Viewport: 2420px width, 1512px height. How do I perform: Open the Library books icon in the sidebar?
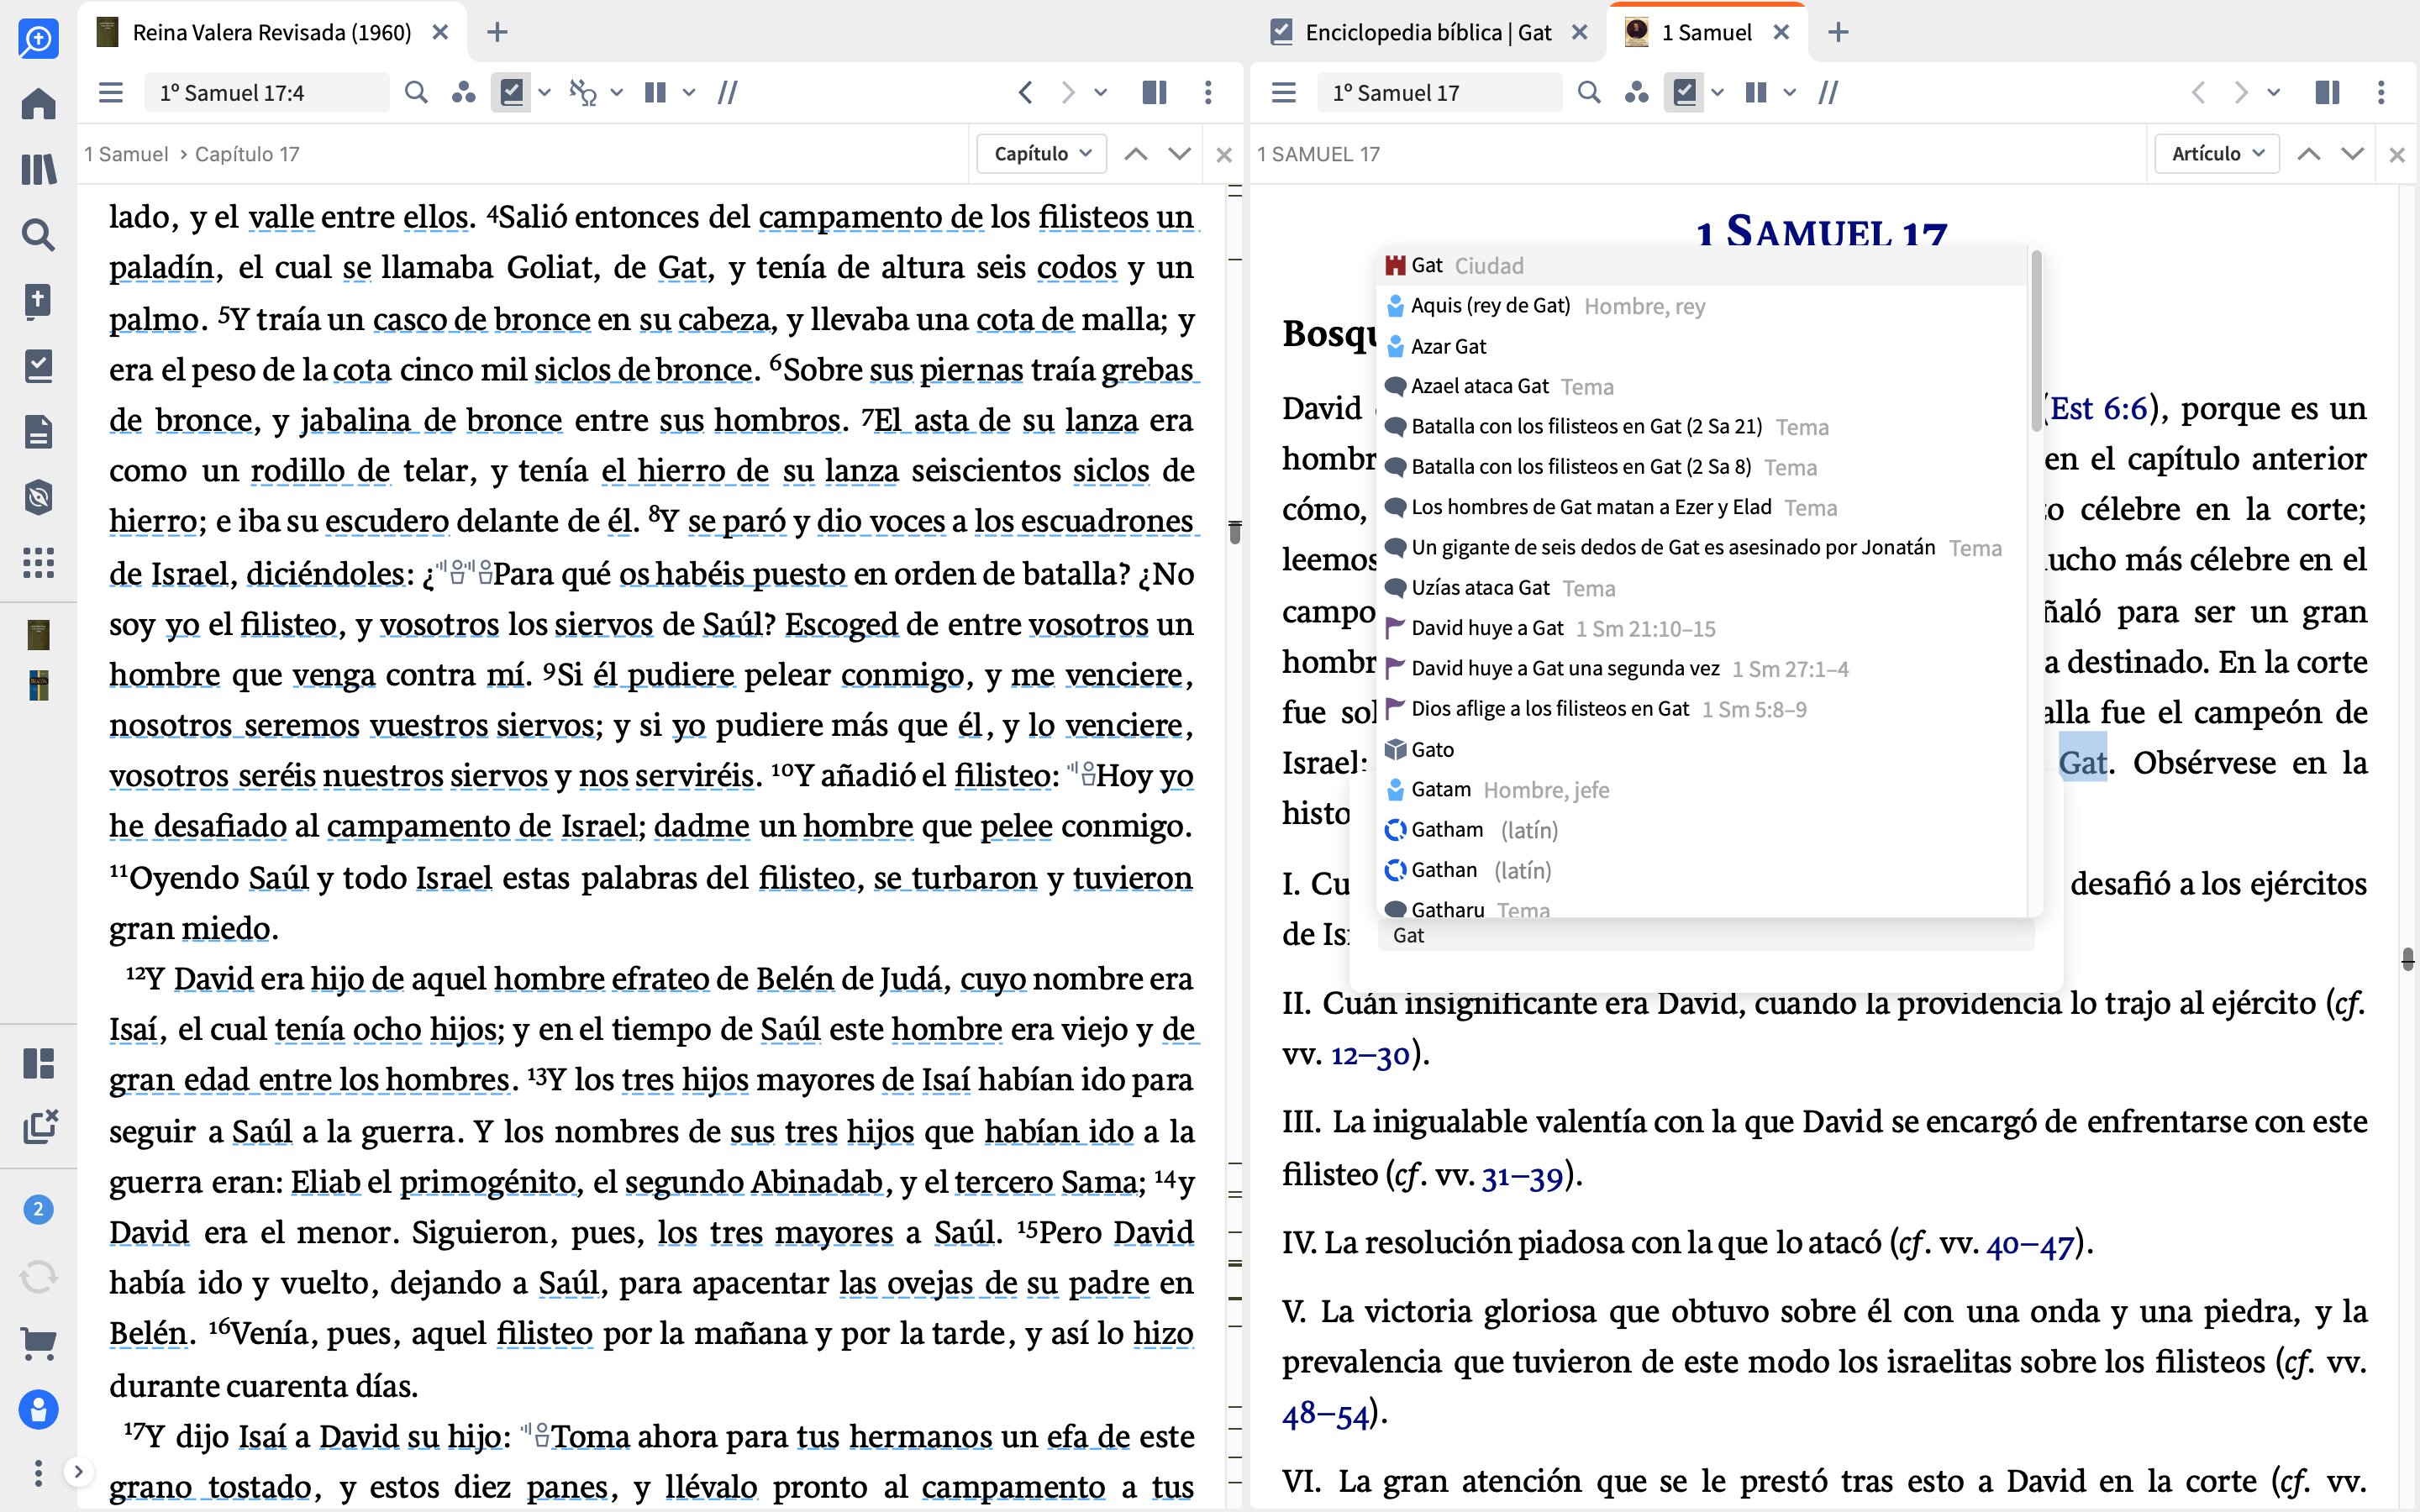pyautogui.click(x=38, y=169)
